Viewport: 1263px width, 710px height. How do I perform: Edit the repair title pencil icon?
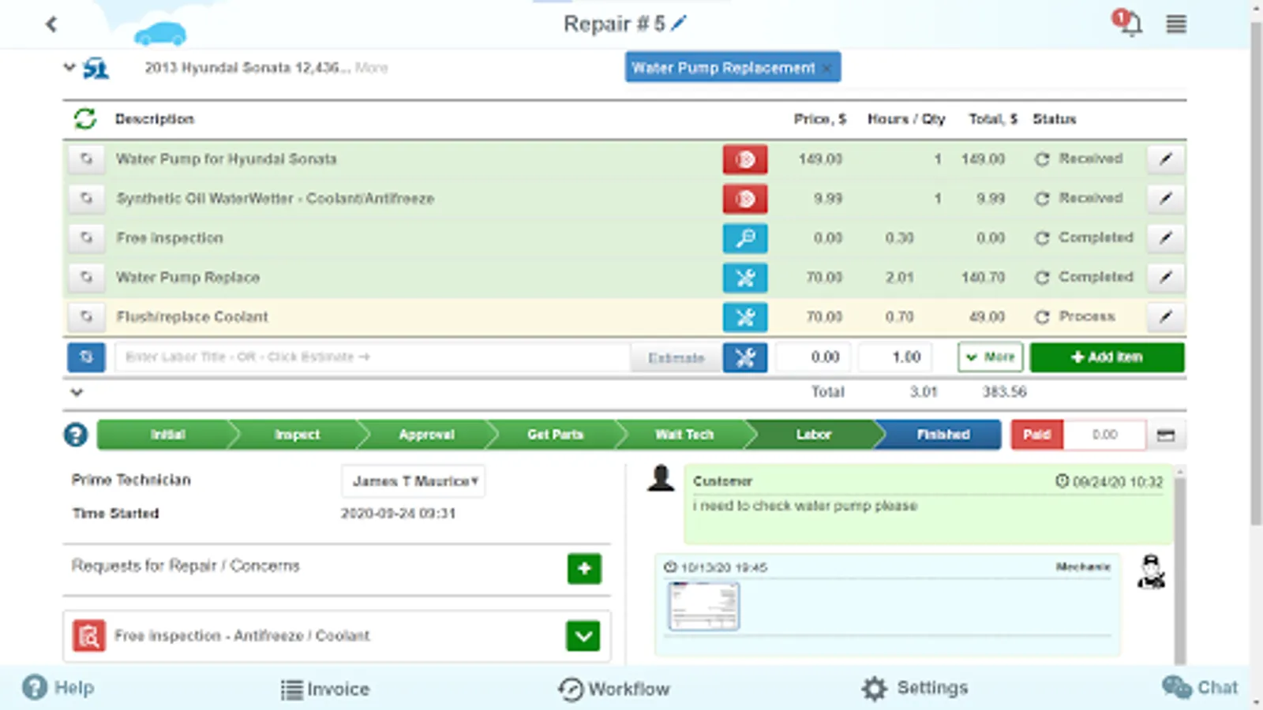(679, 24)
